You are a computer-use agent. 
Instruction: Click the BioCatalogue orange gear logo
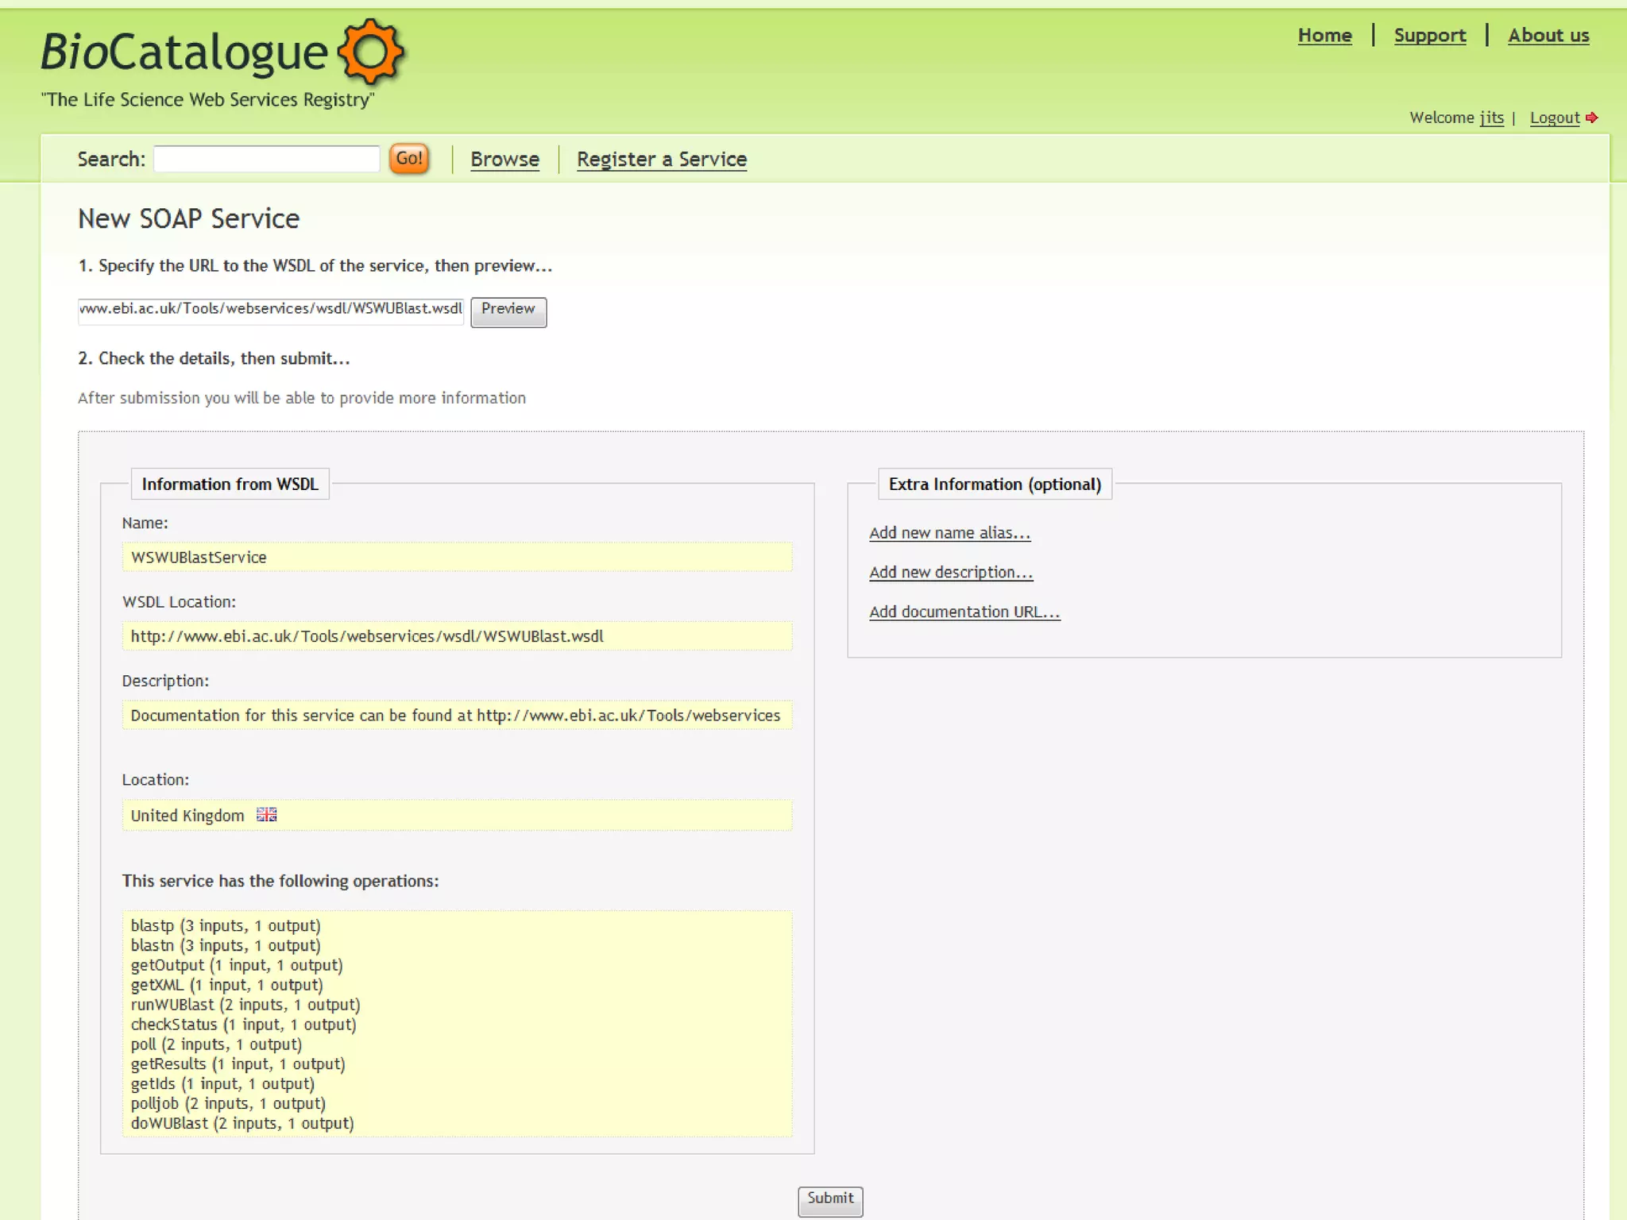click(x=371, y=52)
